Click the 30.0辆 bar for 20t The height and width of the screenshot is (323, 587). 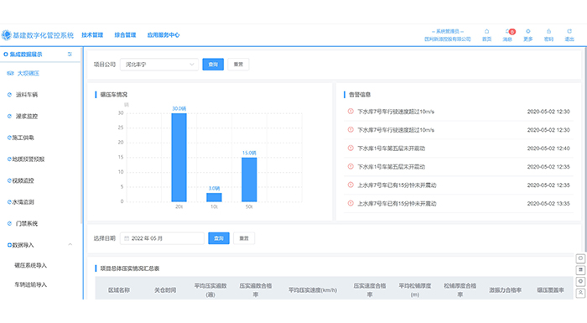point(179,158)
